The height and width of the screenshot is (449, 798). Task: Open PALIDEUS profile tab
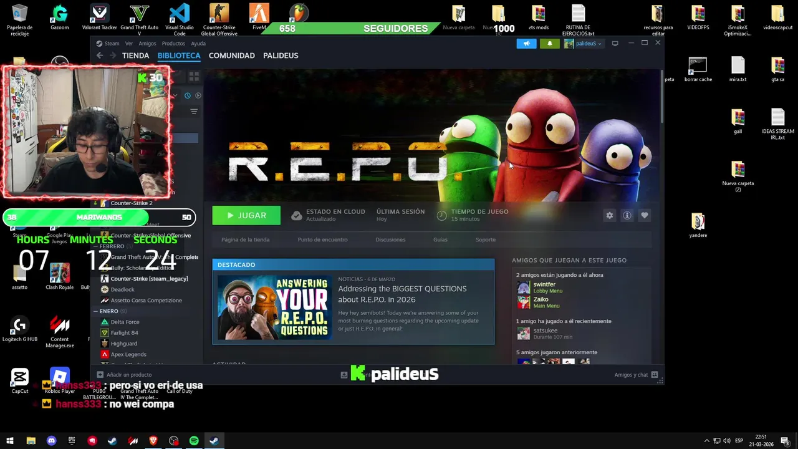click(x=281, y=56)
